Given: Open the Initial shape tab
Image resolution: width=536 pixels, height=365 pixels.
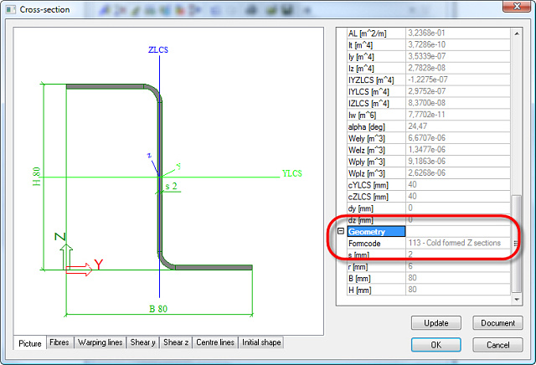Looking at the screenshot, I should point(261,342).
